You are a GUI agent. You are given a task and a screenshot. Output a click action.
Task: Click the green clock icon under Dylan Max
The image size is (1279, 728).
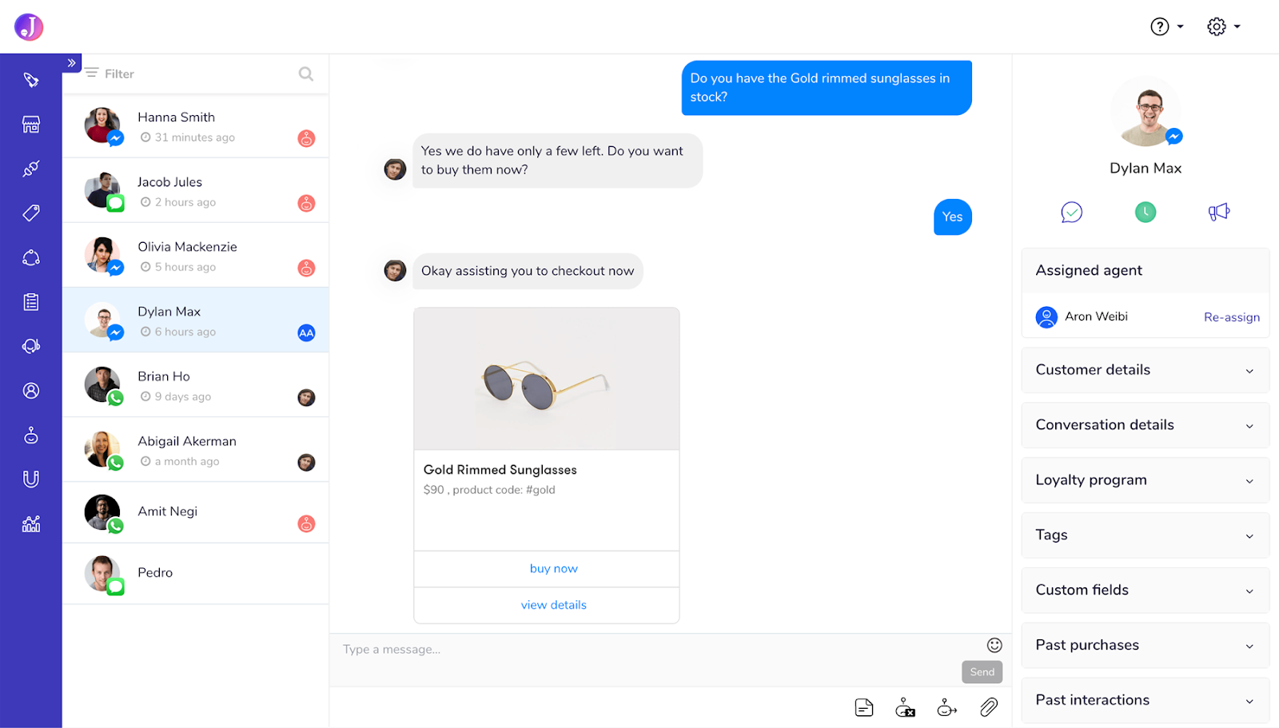click(x=1146, y=212)
